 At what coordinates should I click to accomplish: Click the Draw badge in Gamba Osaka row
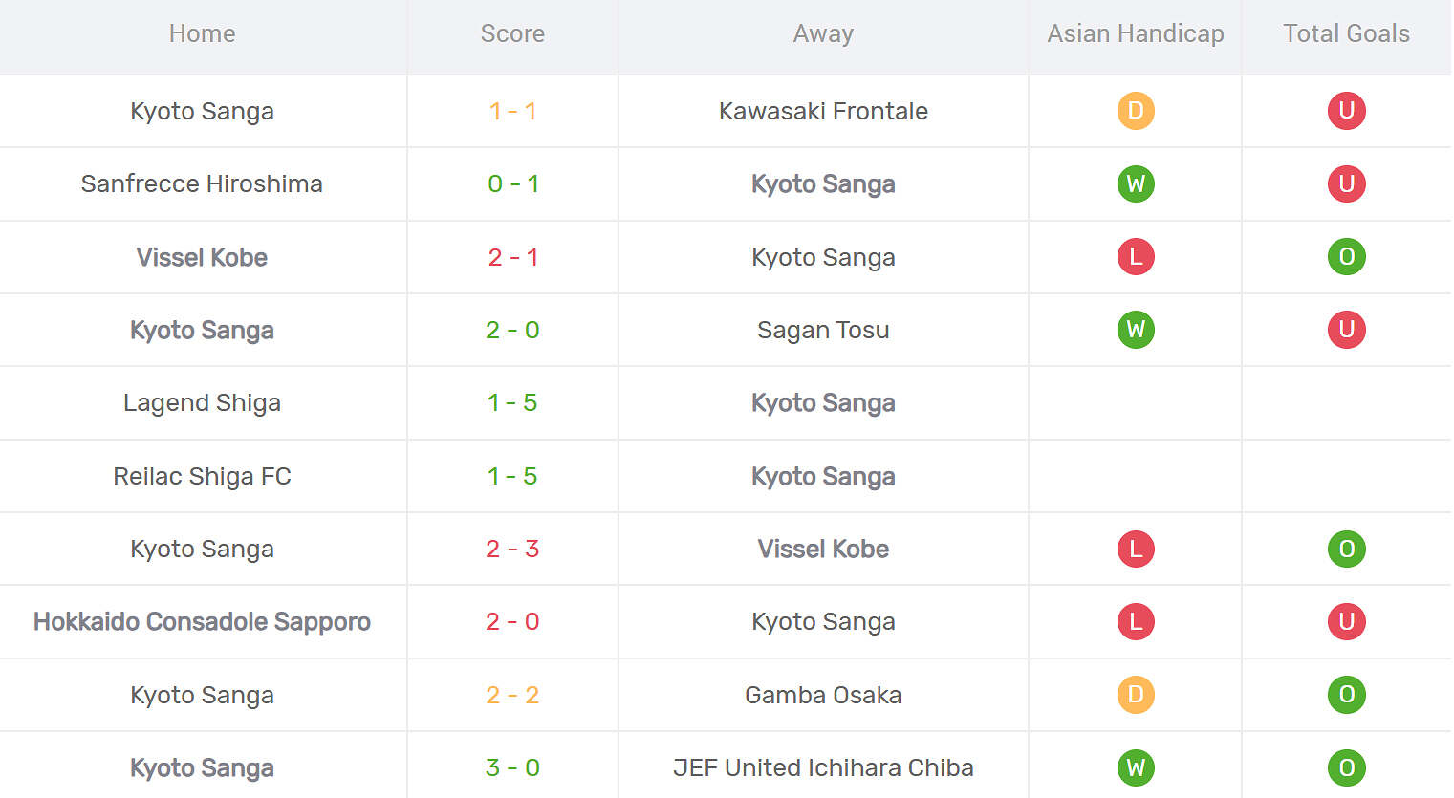click(x=1136, y=695)
